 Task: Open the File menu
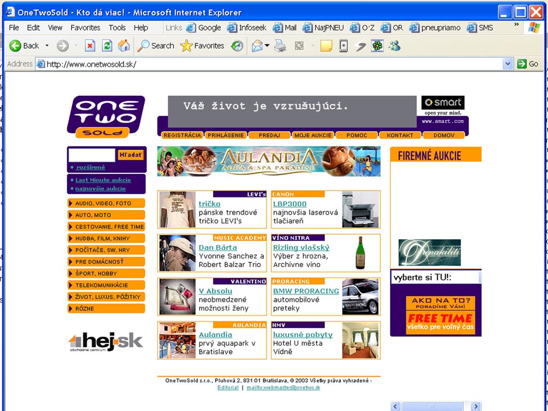[x=14, y=28]
